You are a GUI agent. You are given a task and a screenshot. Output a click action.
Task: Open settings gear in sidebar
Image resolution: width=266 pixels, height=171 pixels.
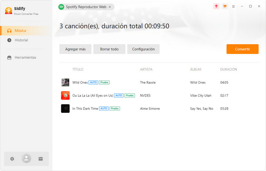(12, 159)
